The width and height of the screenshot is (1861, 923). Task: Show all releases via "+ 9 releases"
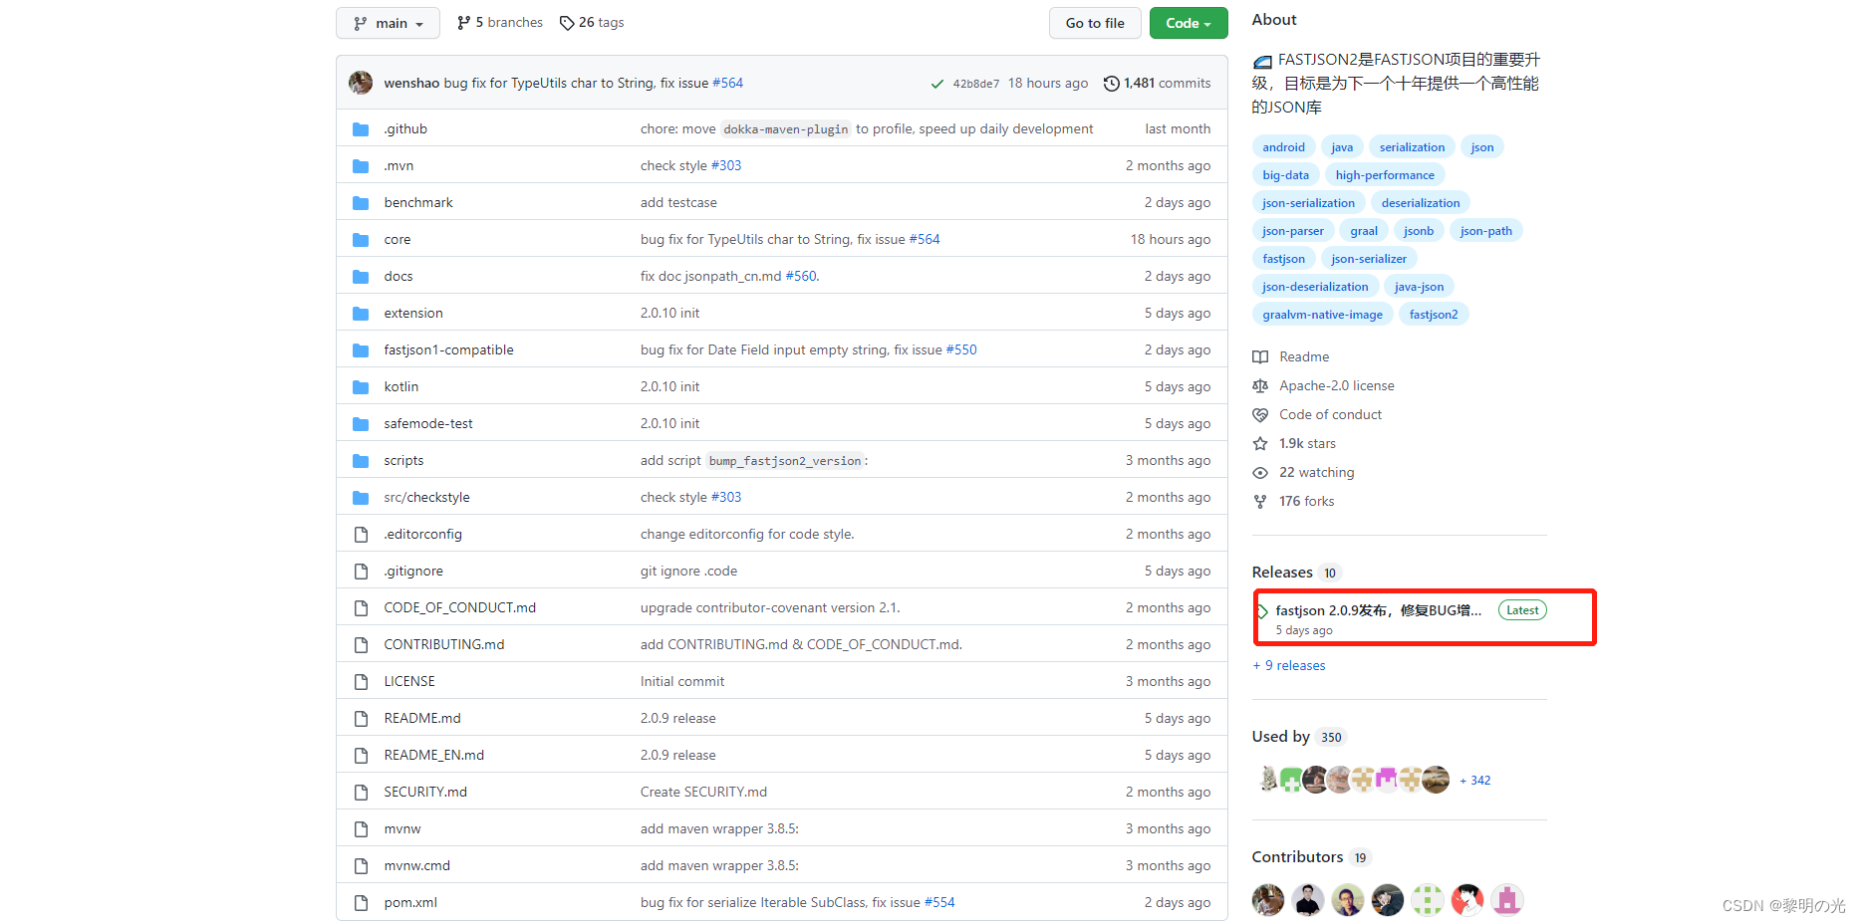point(1288,665)
